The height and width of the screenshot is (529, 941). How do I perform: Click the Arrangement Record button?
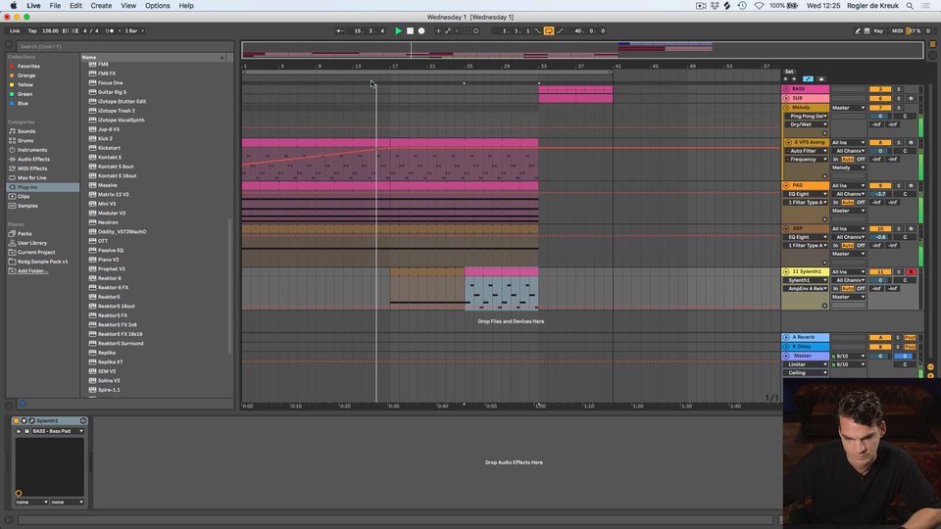pyautogui.click(x=421, y=30)
